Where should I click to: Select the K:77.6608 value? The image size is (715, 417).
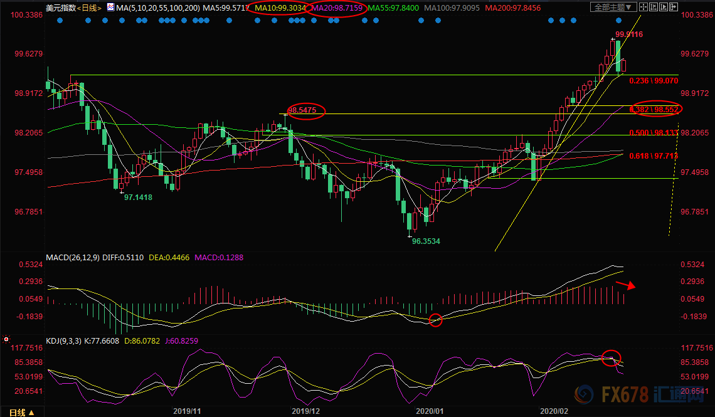(102, 341)
